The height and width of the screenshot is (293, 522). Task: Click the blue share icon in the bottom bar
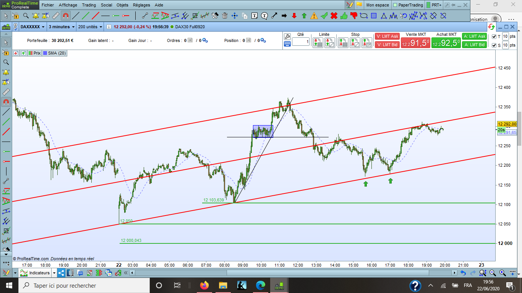click(x=62, y=273)
